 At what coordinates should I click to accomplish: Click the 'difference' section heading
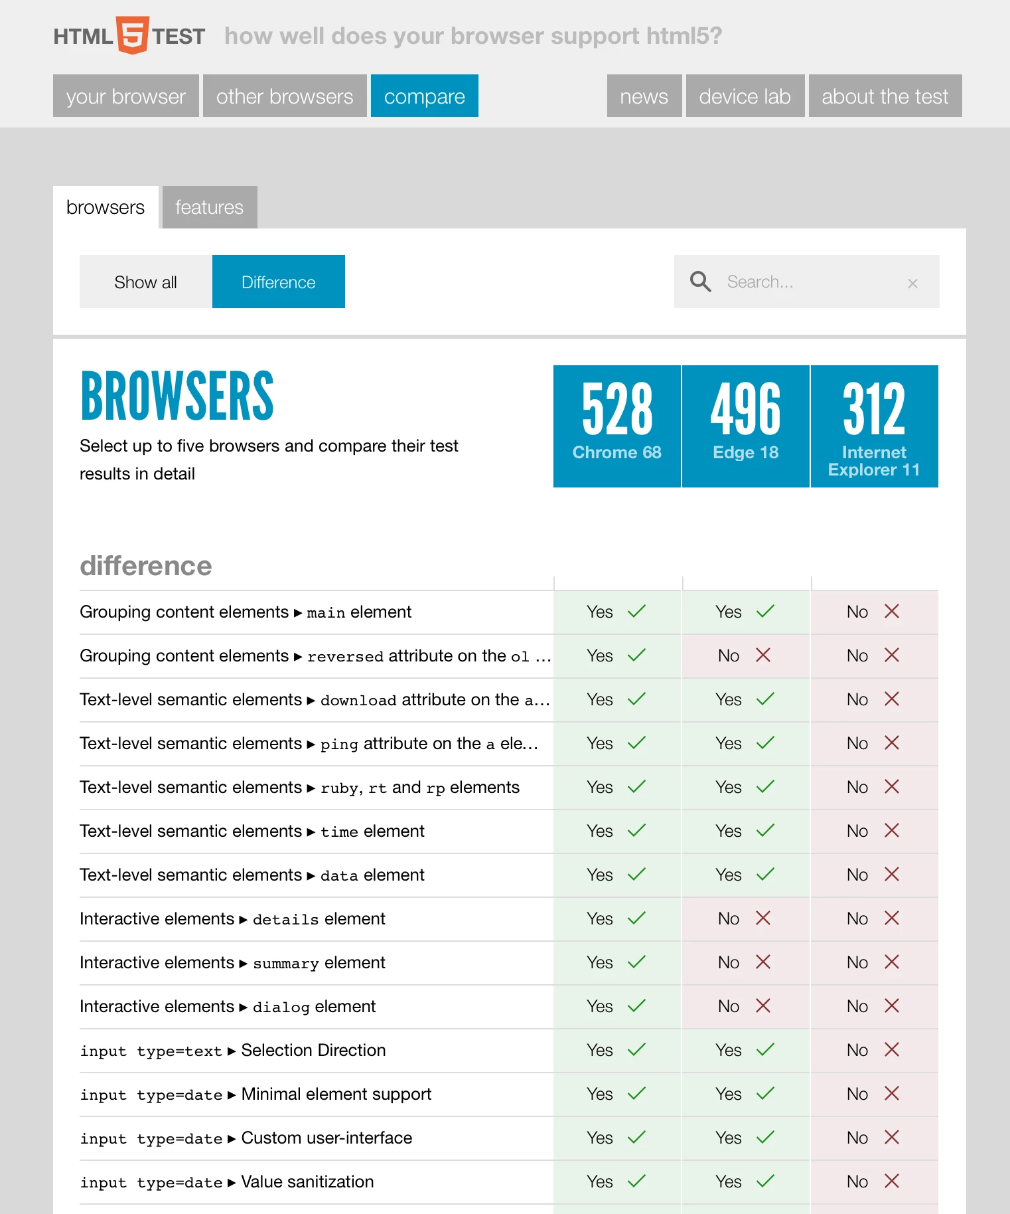tap(146, 566)
